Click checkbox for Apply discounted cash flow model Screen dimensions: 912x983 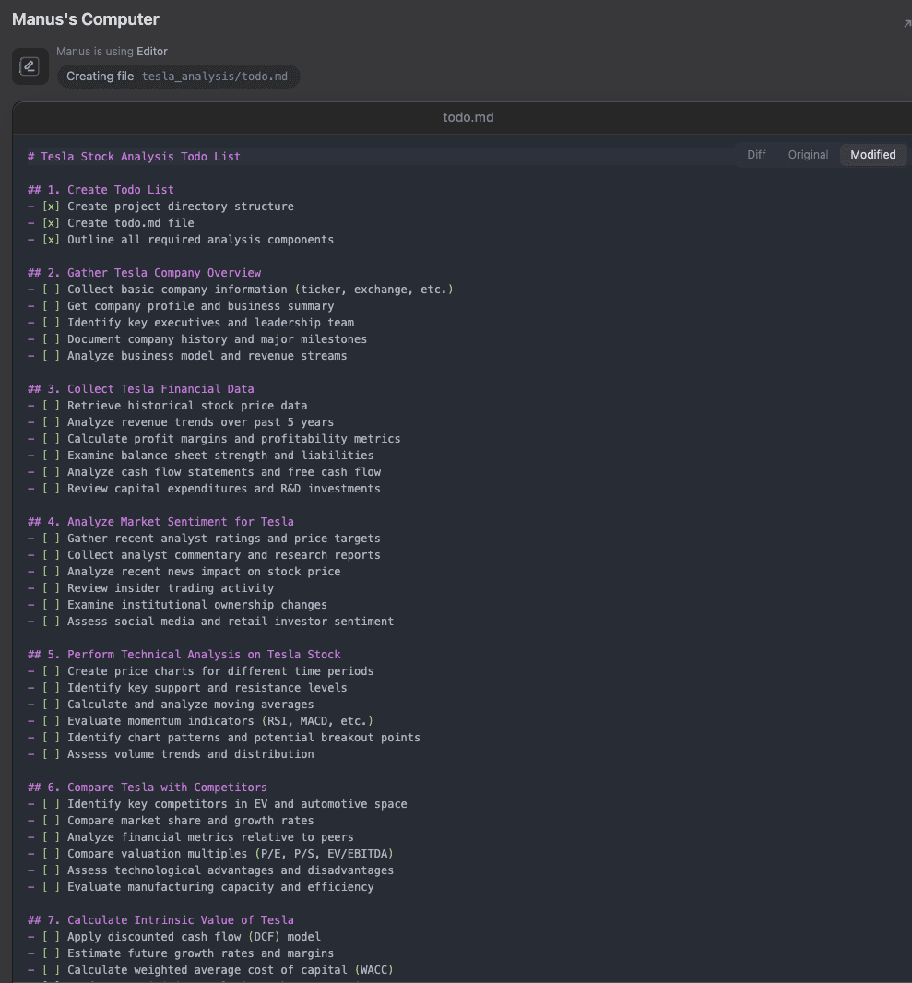[x=51, y=937]
